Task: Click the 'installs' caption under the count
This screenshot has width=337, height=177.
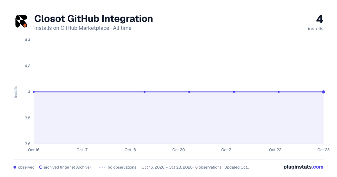Action: [316, 29]
